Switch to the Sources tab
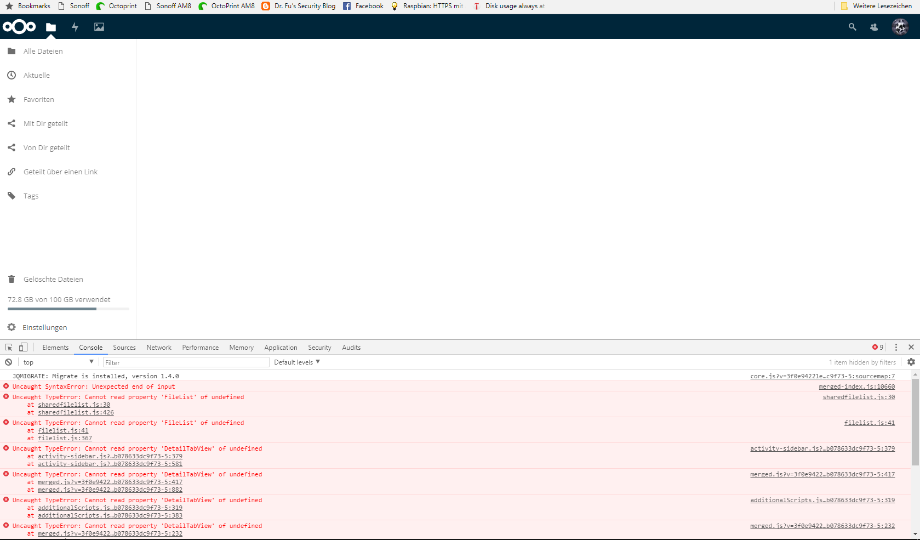 point(124,348)
